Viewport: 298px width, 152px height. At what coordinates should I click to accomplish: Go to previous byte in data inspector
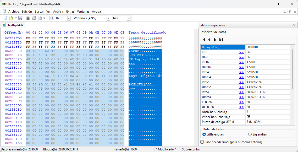209,40
